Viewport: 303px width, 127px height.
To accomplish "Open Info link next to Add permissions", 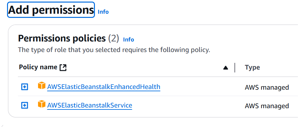I will pyautogui.click(x=103, y=12).
